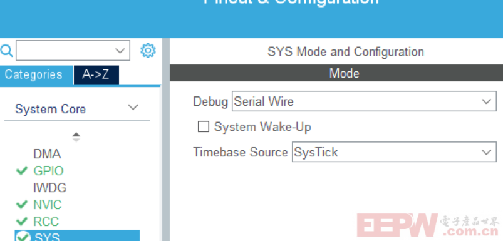Select the NVIC item
503x241 pixels.
coord(48,205)
